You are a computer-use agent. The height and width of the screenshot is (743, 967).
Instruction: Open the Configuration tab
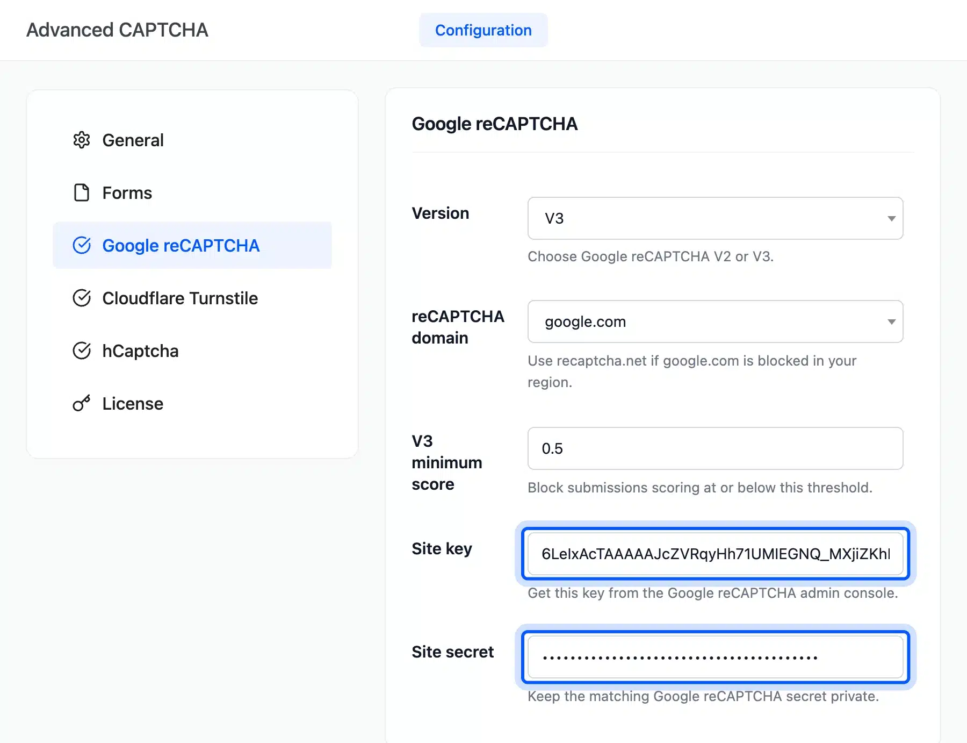point(484,30)
